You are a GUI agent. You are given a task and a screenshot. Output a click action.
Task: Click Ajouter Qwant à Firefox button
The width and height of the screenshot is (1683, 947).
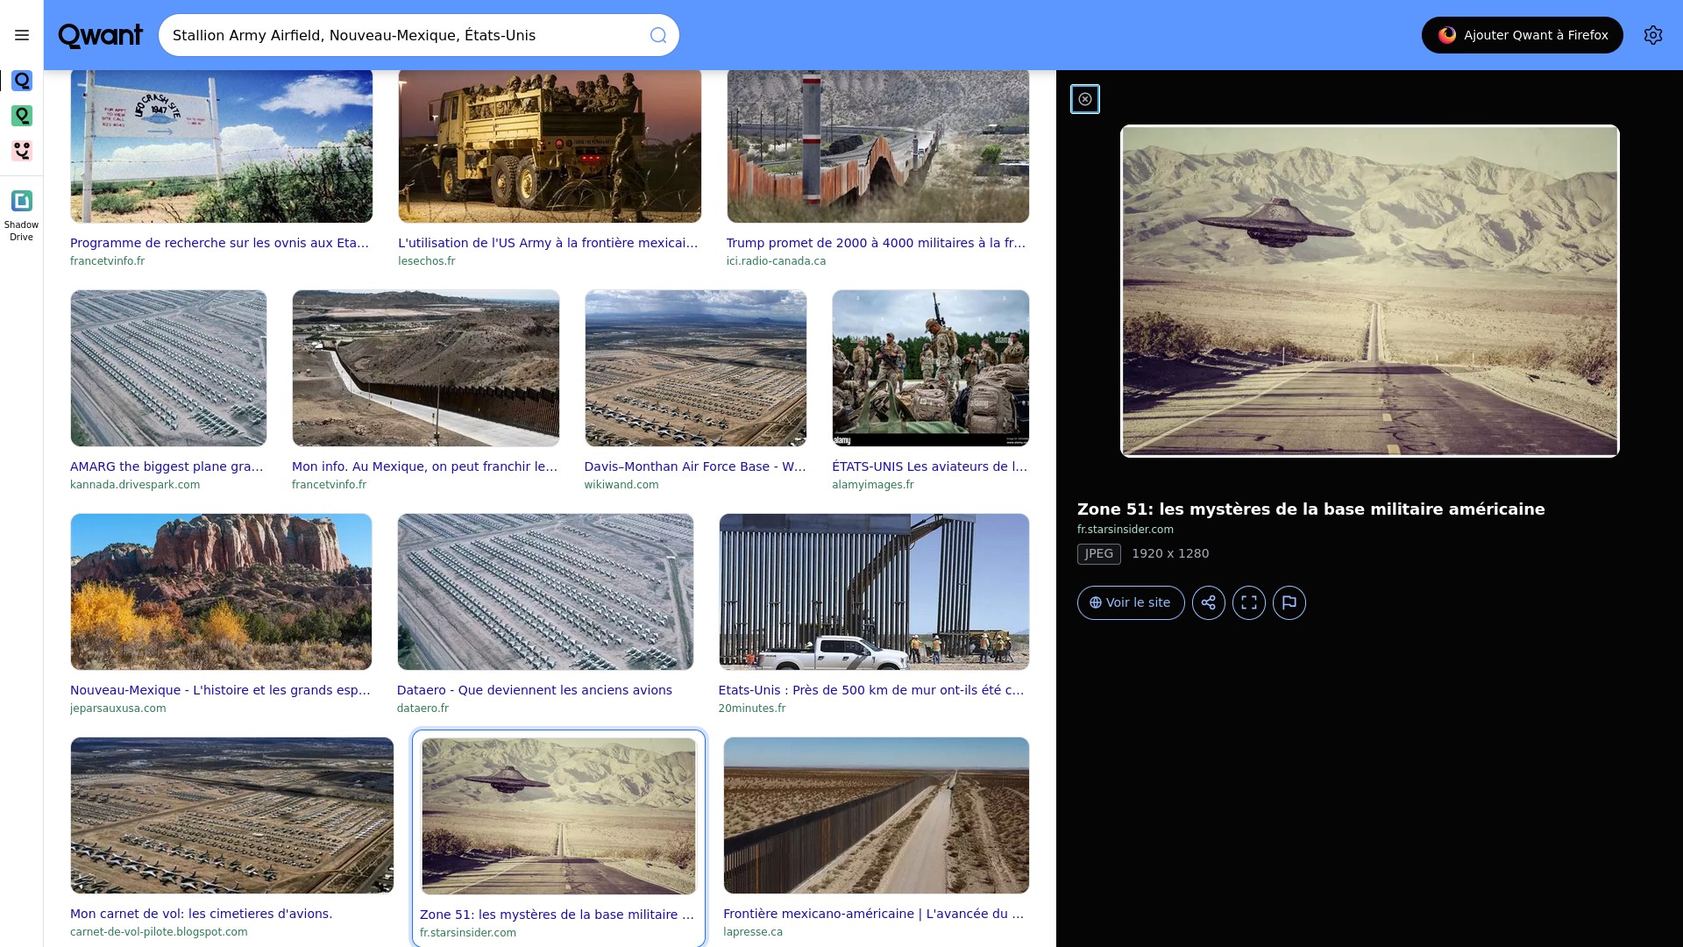point(1522,35)
